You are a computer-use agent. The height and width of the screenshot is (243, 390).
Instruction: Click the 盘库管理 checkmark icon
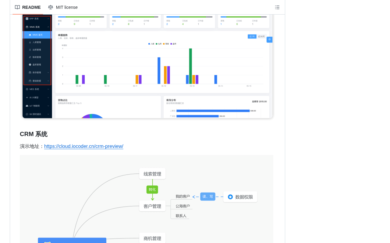(x=30, y=65)
